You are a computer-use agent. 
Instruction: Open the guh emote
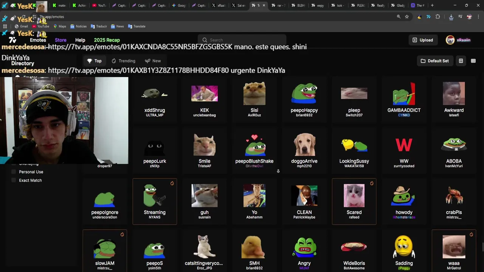click(205, 201)
